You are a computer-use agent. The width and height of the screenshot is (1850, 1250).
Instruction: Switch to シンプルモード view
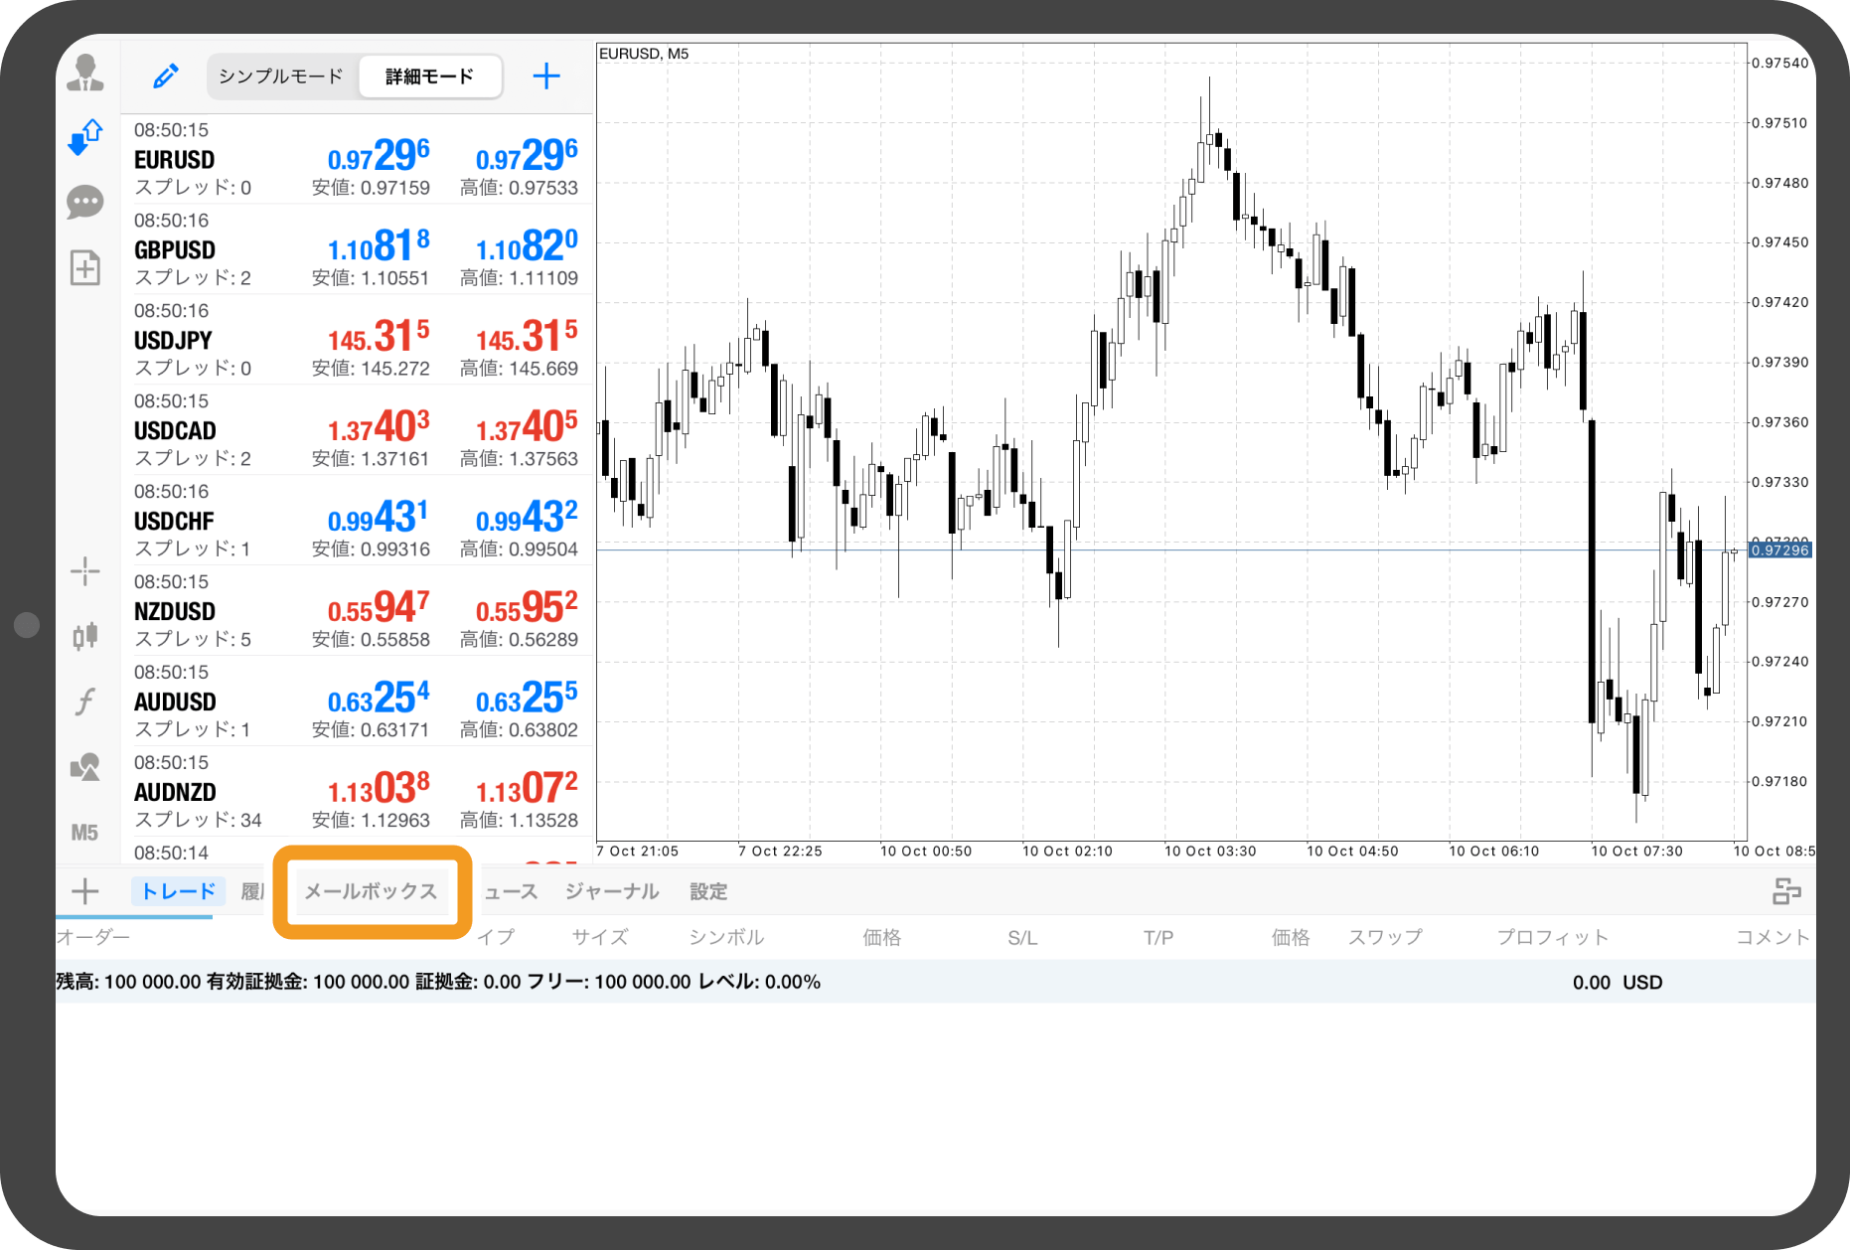281,77
